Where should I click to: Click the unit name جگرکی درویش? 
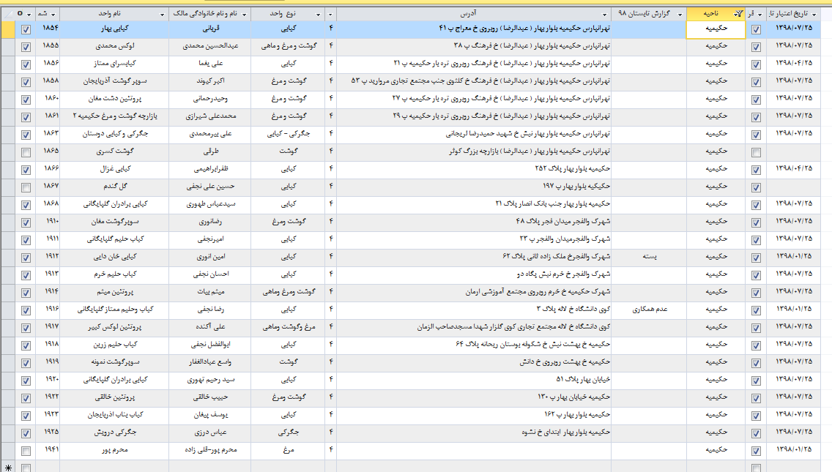[114, 432]
